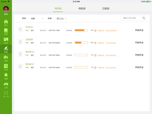Open the user avatar profile picture

[6, 9]
